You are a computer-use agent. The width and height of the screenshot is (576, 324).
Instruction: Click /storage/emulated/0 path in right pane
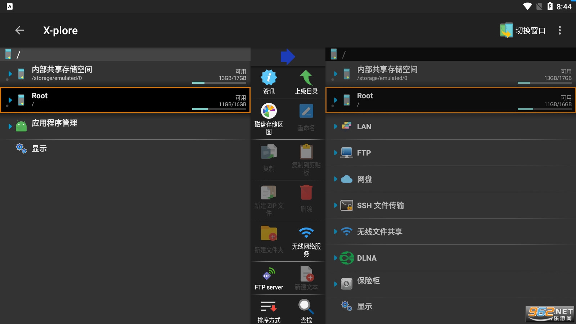(382, 78)
